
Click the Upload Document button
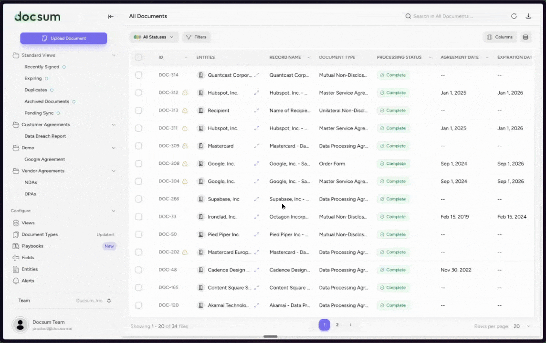pos(64,38)
